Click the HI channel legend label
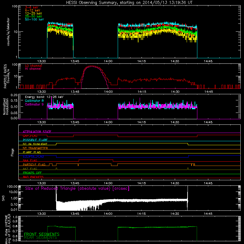 click(x=33, y=69)
